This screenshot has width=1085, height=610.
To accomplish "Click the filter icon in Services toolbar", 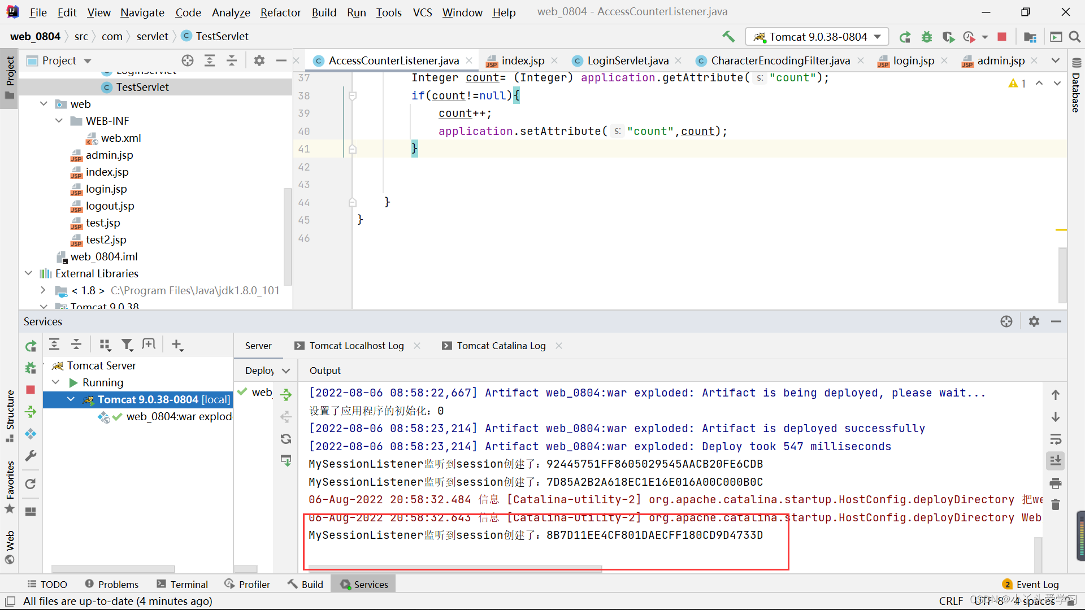I will tap(127, 345).
